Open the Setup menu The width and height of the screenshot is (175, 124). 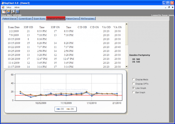[9, 7]
